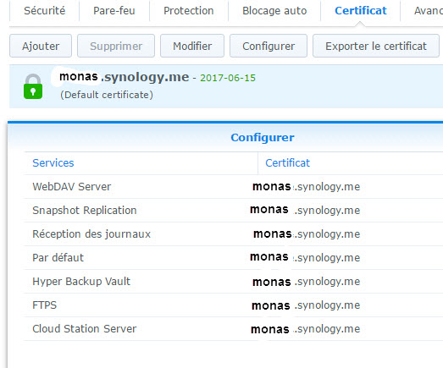Switch to the Pare-feu tab
Viewport: 443px width, 368px height.
click(114, 11)
